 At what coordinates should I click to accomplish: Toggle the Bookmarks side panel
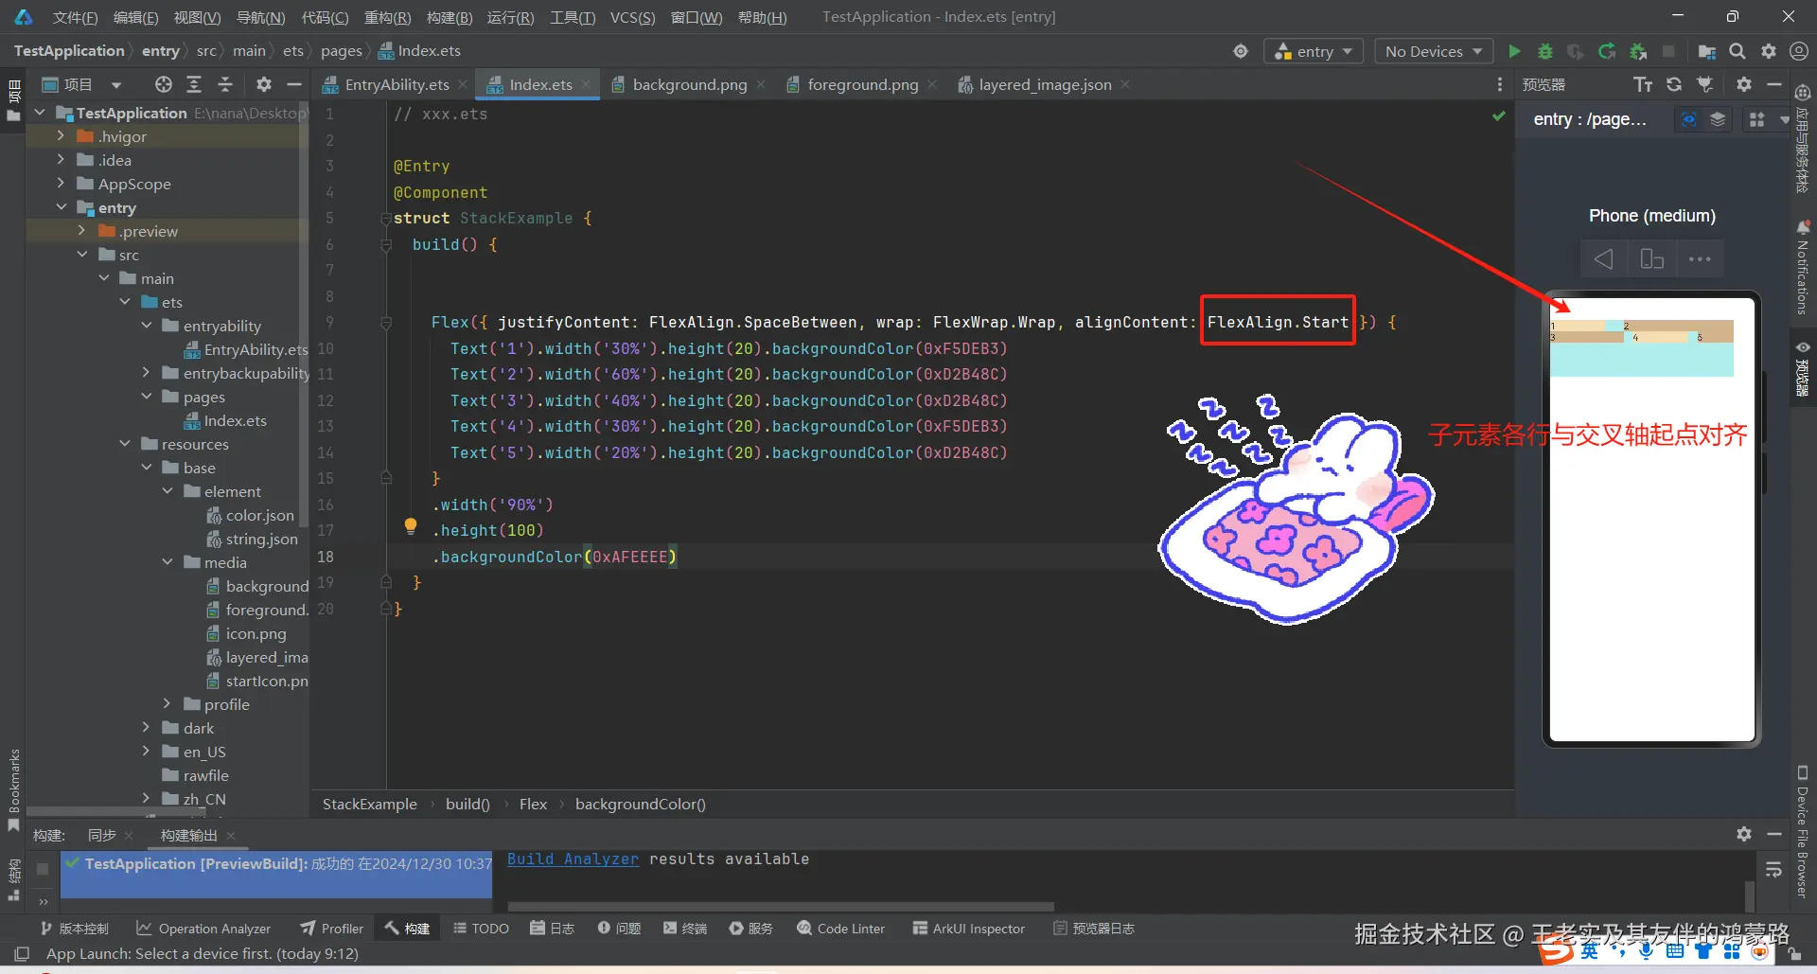tap(13, 790)
